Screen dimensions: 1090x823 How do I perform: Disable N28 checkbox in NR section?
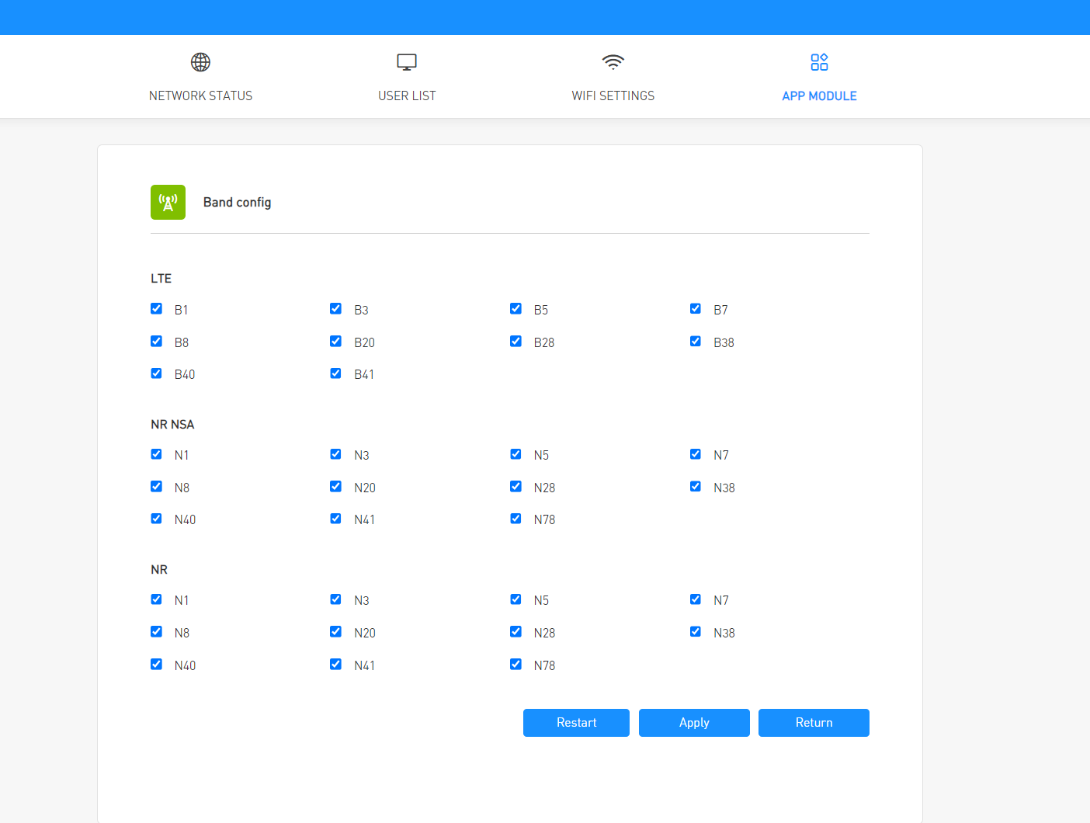coord(515,631)
